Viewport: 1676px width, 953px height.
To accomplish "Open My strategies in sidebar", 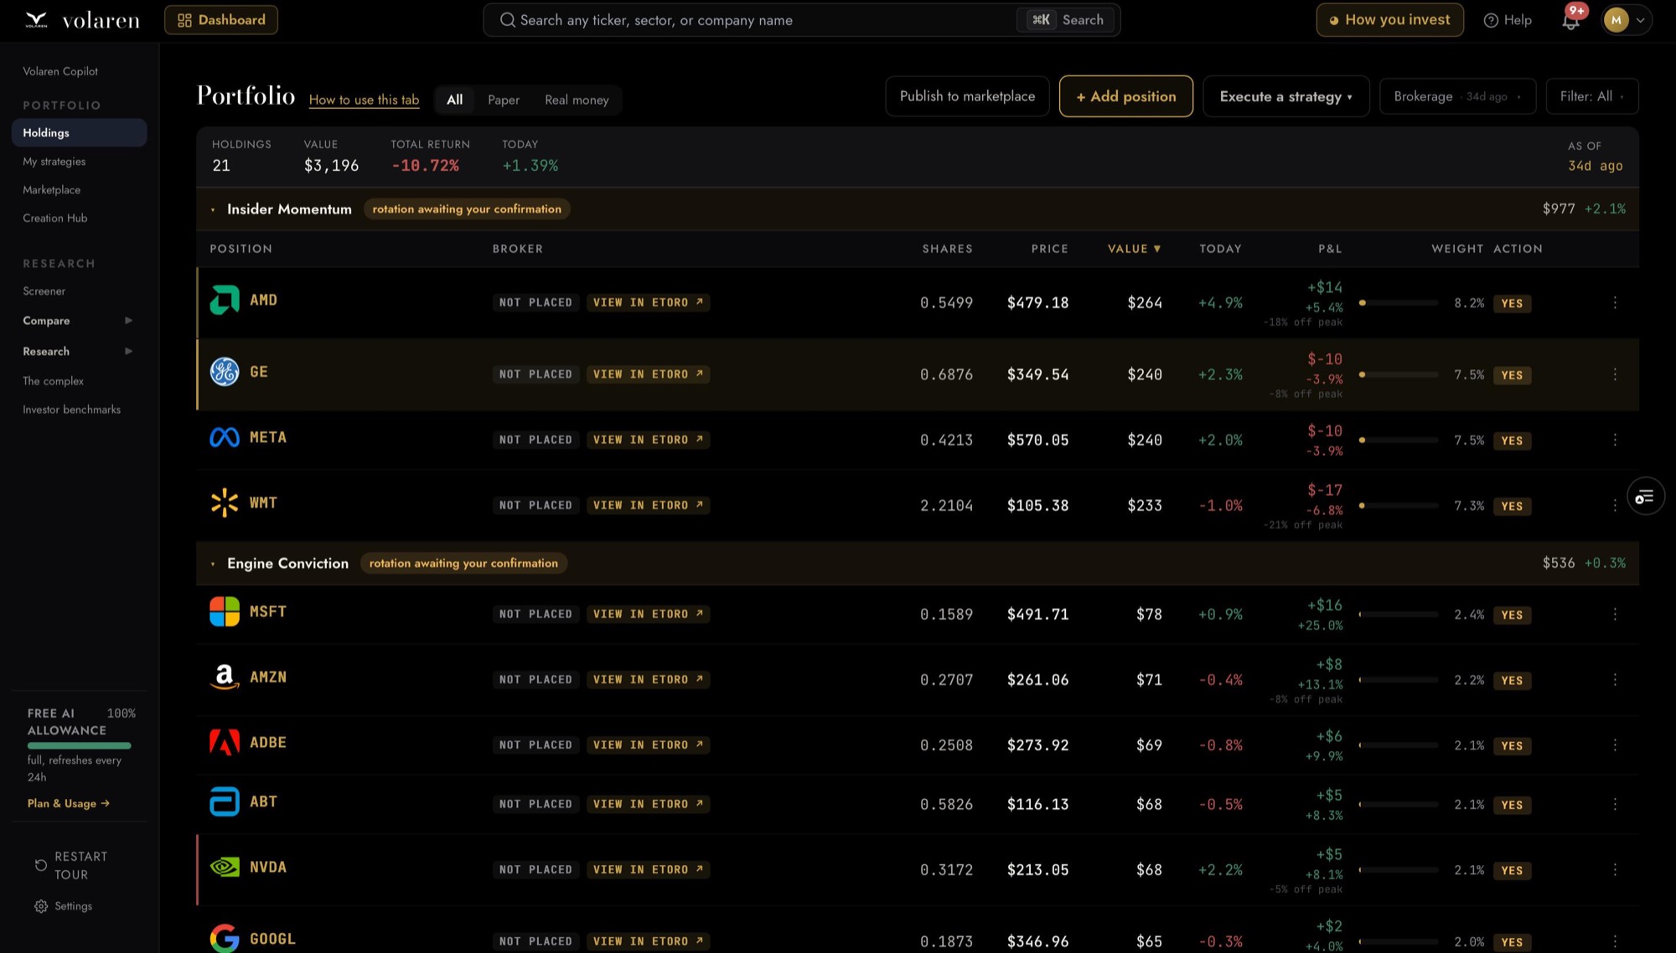I will [54, 162].
